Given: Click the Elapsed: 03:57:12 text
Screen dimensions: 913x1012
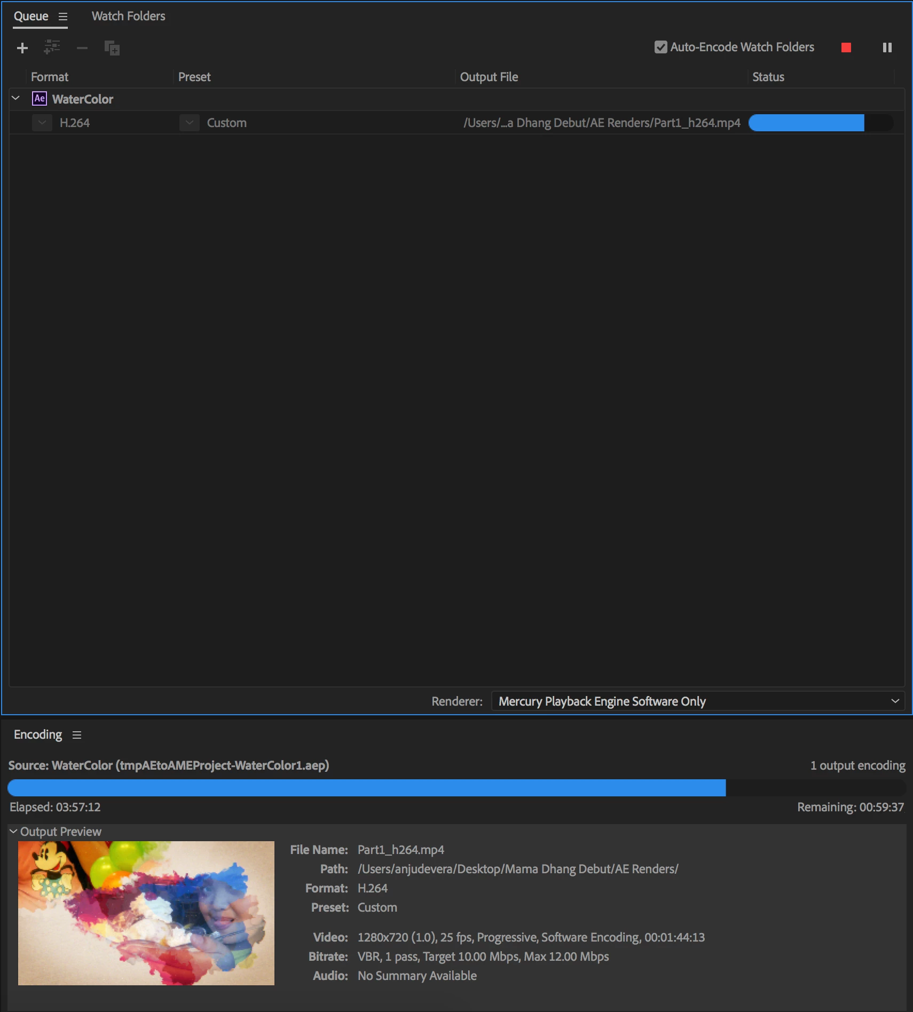Looking at the screenshot, I should click(55, 807).
